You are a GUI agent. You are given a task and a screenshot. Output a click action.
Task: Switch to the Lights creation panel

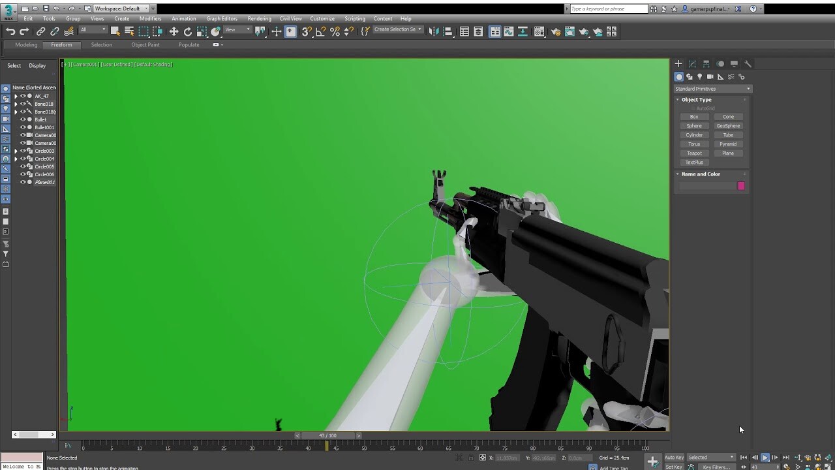click(699, 76)
